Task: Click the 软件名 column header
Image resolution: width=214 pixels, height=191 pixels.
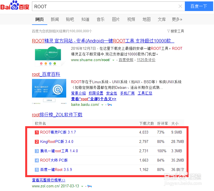Action: (40, 123)
